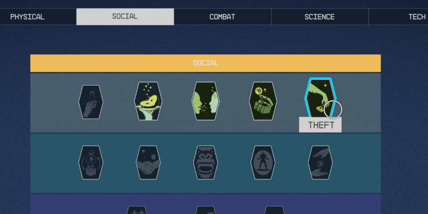Select the gift box with money bag icon
This screenshot has width=428, height=214.
(x=91, y=162)
